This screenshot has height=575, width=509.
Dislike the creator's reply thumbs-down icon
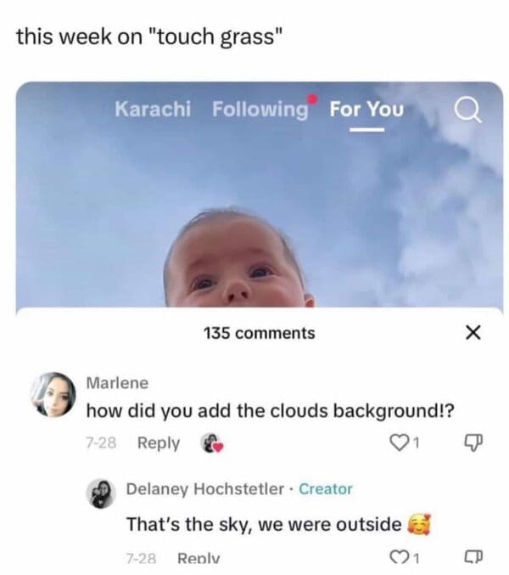point(473,556)
